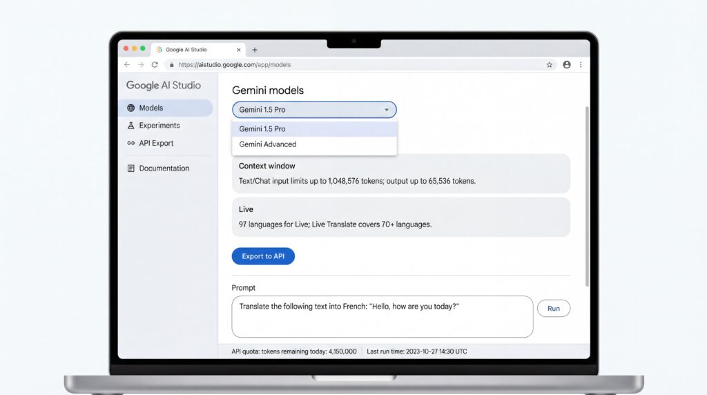The width and height of the screenshot is (707, 395).
Task: Open the browser three-dot menu
Action: pos(581,64)
